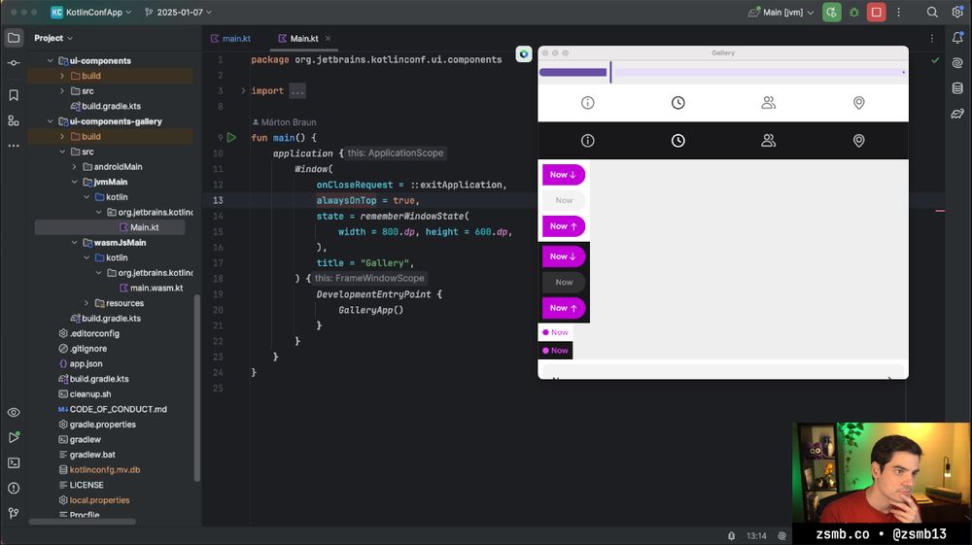The height and width of the screenshot is (545, 972).
Task: Collapse the ui-components-gallery module folder
Action: tap(51, 121)
